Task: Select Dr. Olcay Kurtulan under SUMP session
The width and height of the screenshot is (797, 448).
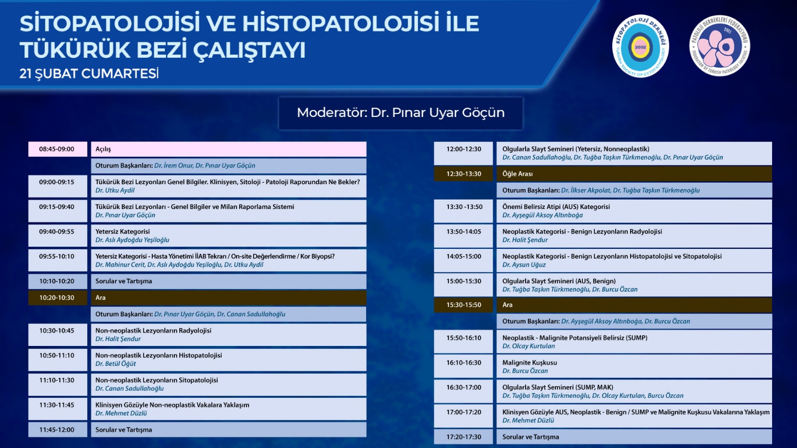Action: [529, 346]
